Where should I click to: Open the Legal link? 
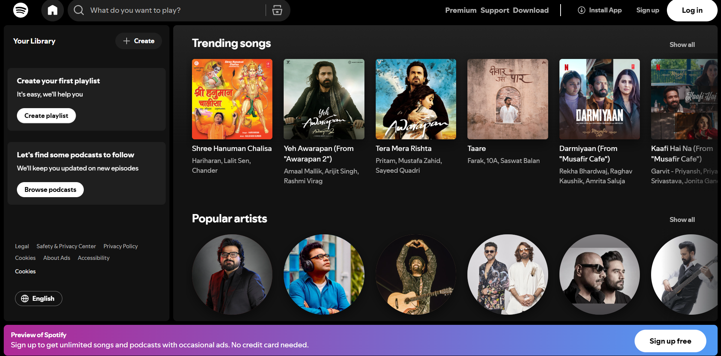click(22, 246)
